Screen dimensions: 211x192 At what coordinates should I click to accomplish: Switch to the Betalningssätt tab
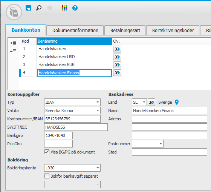[125, 31]
